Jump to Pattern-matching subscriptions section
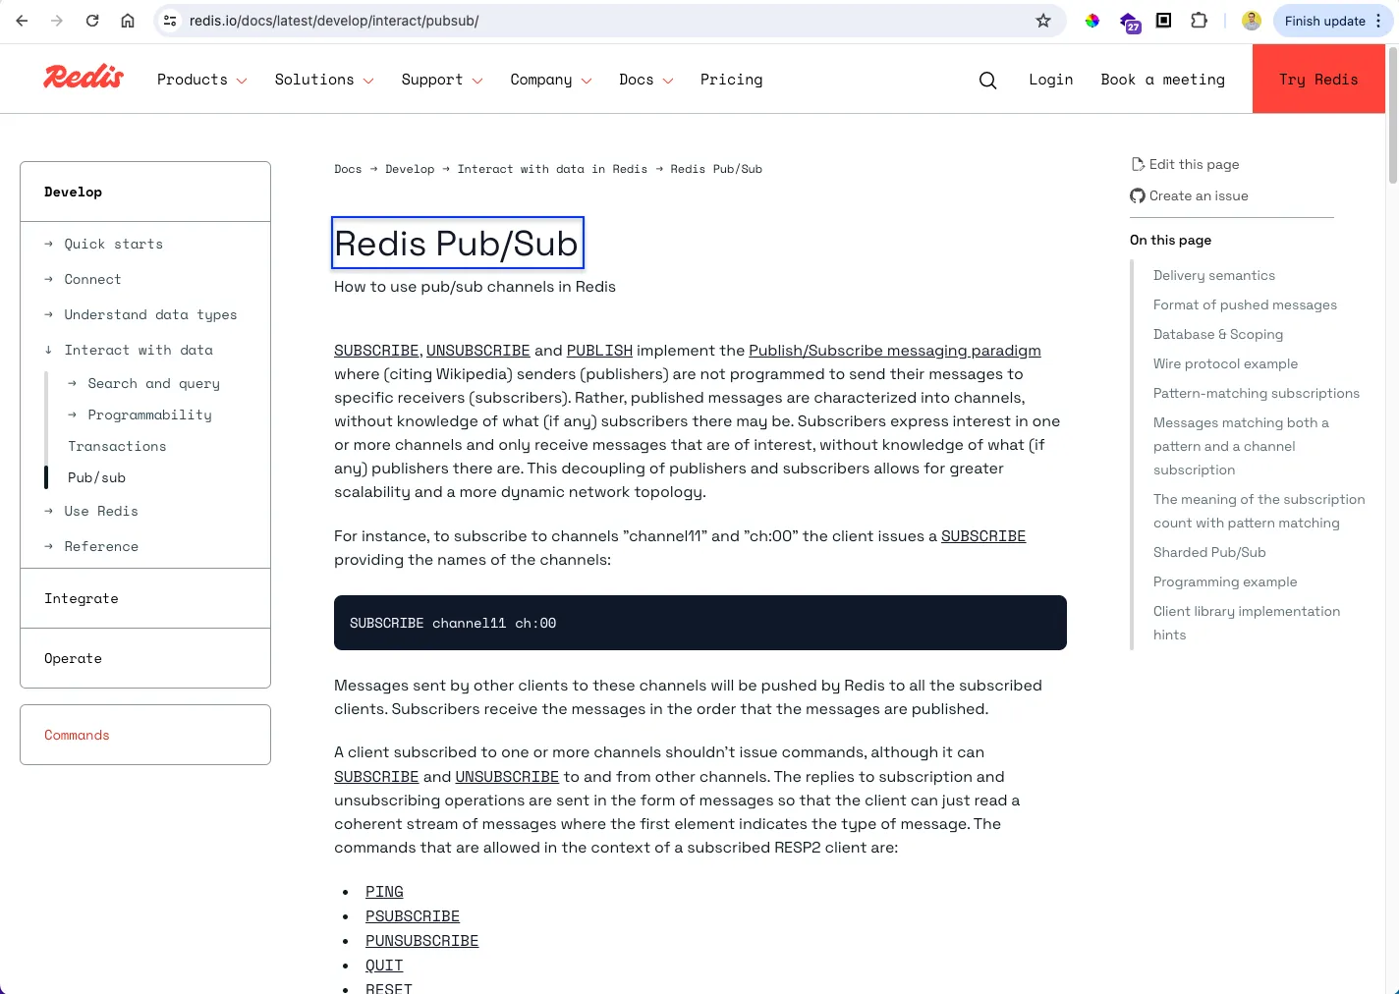This screenshot has height=994, width=1399. pyautogui.click(x=1257, y=393)
